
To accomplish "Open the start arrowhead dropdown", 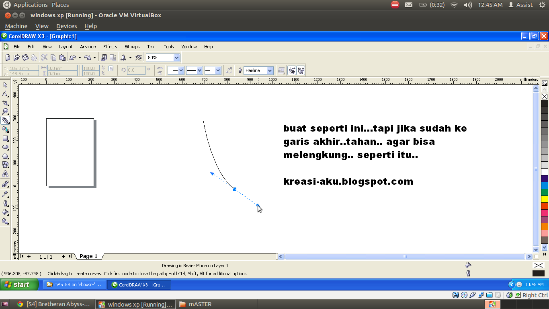I will [x=181, y=70].
